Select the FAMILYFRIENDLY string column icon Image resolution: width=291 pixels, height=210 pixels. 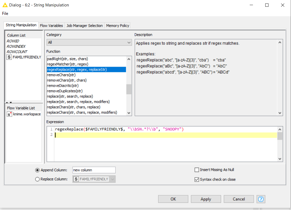click(x=9, y=57)
